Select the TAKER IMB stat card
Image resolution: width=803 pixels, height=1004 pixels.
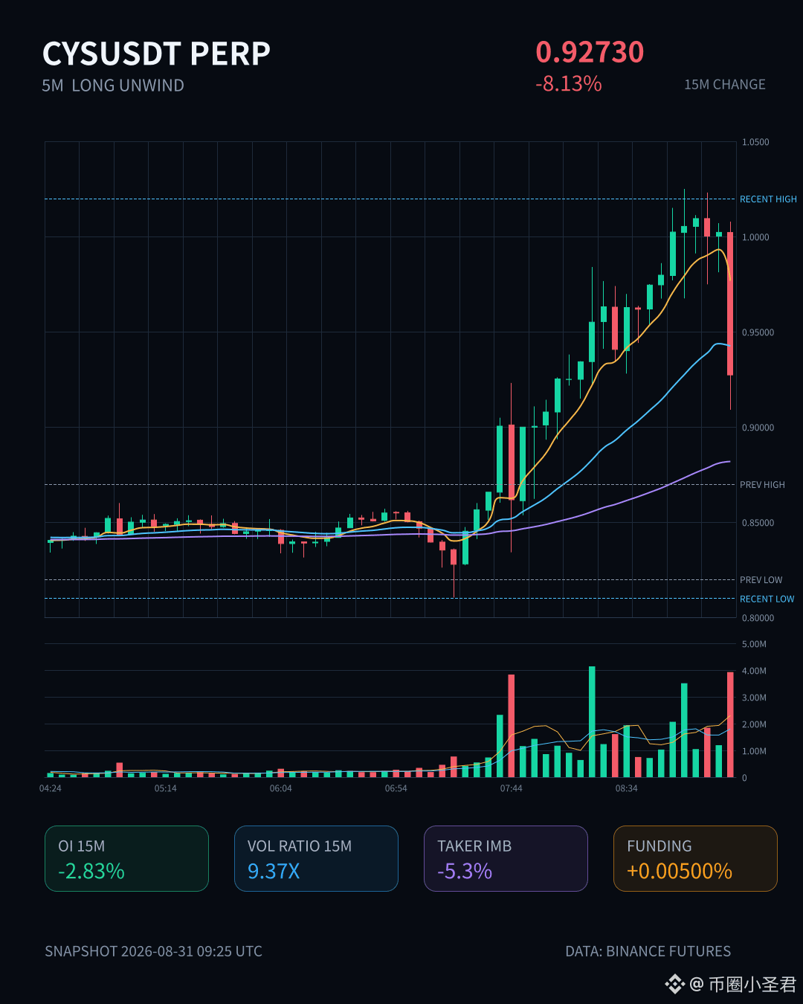tap(506, 858)
